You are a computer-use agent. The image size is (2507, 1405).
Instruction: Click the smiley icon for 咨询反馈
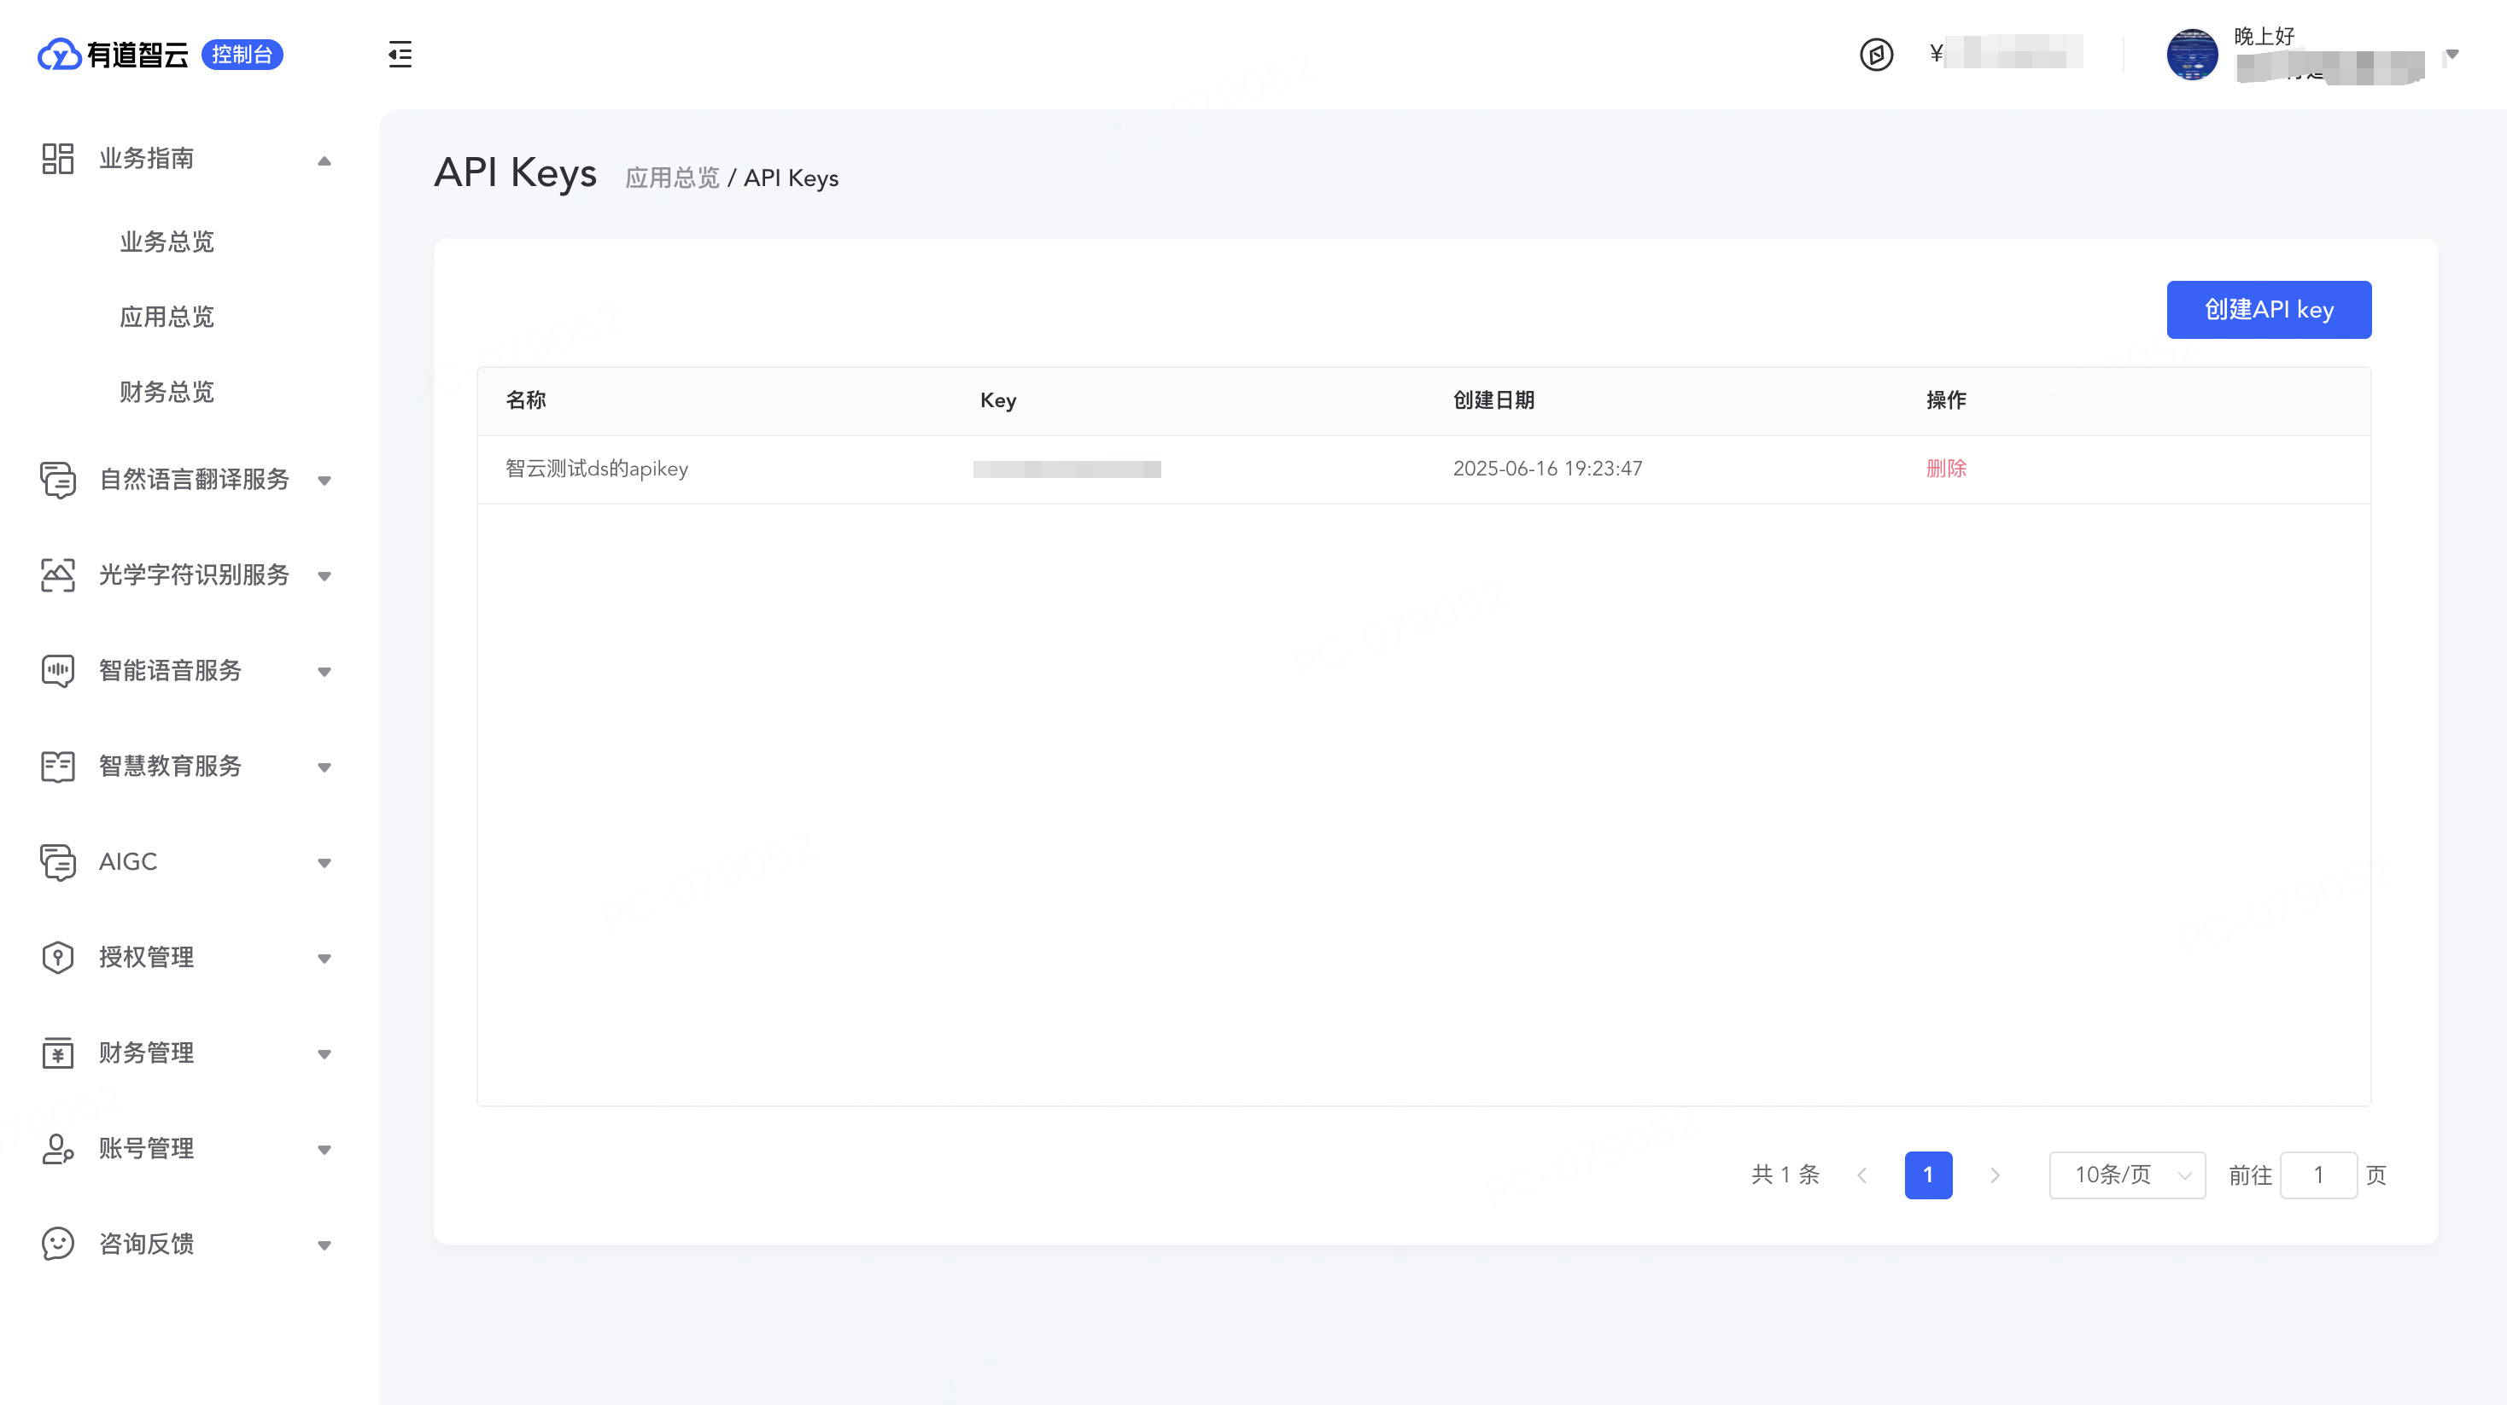click(57, 1244)
